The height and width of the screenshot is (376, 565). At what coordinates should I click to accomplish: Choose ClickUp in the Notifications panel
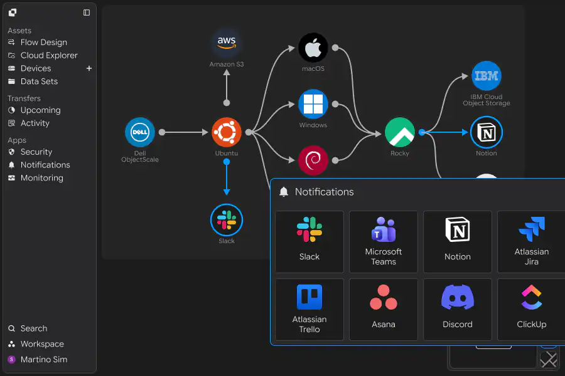pyautogui.click(x=532, y=310)
